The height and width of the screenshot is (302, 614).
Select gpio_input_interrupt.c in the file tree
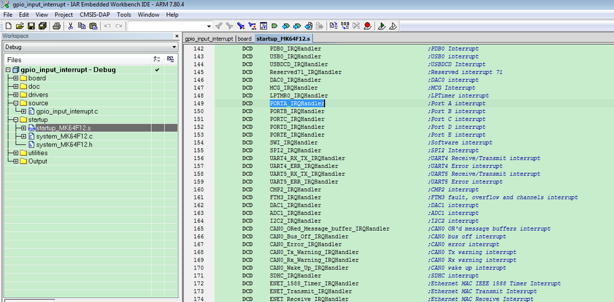click(67, 111)
